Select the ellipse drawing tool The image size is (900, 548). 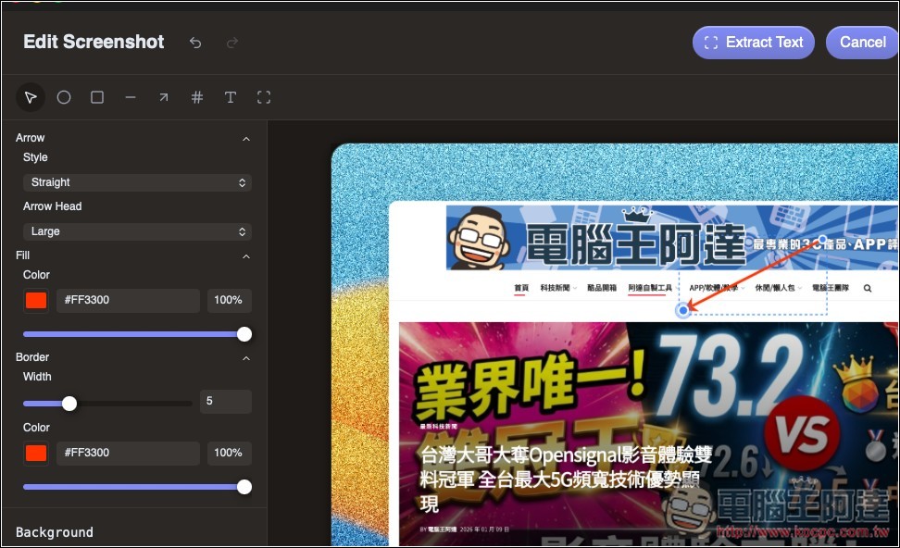tap(63, 97)
